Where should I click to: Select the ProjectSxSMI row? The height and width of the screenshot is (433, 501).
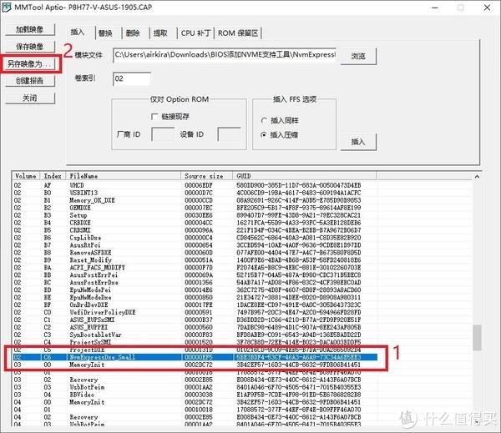(195, 342)
